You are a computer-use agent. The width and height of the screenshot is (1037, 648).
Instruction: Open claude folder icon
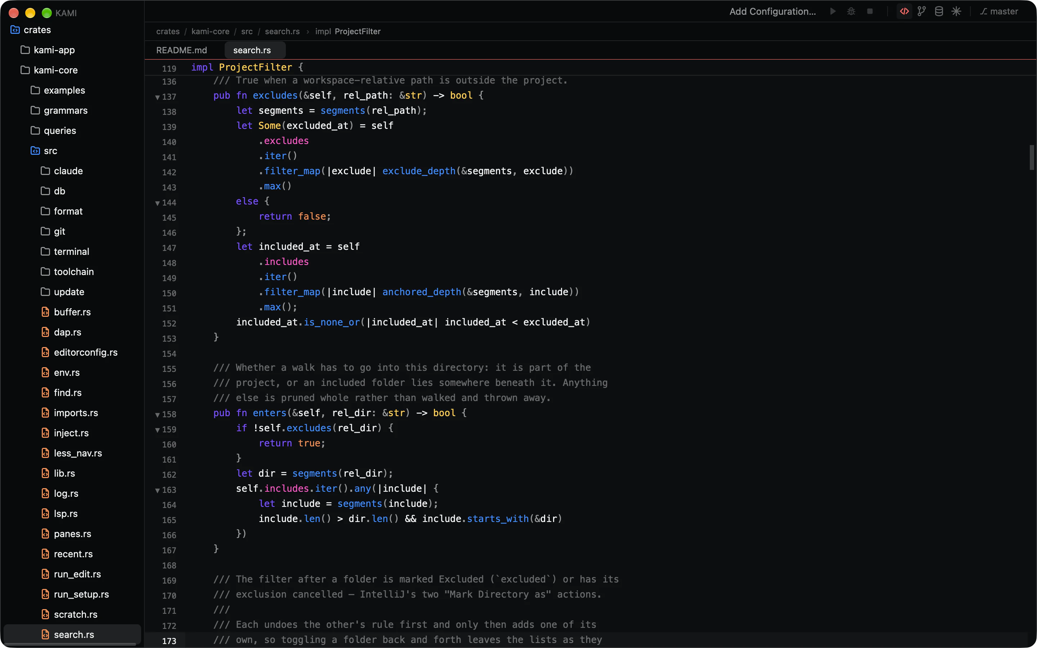(x=45, y=171)
